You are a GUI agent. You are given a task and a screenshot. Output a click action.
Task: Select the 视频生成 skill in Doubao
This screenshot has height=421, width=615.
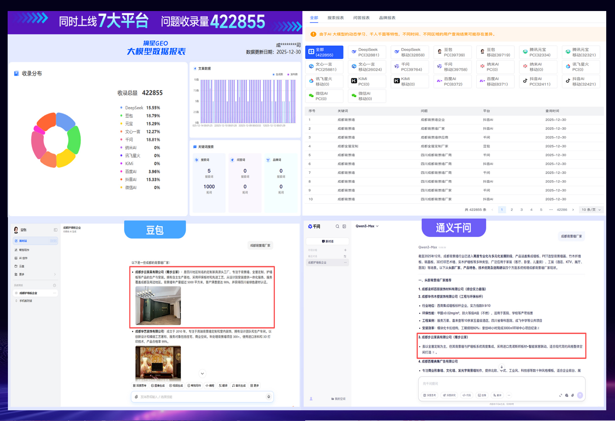pos(175,385)
